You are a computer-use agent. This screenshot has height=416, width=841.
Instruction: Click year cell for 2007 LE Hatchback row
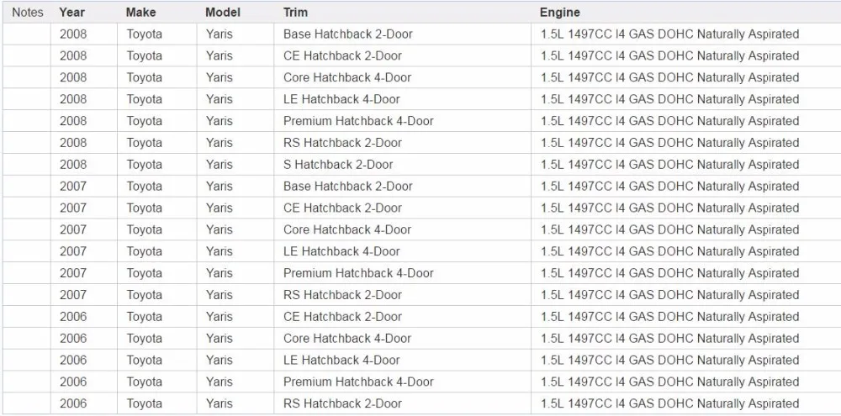[73, 251]
